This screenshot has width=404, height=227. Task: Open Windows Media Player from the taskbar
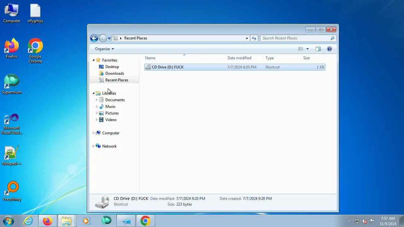(86, 221)
